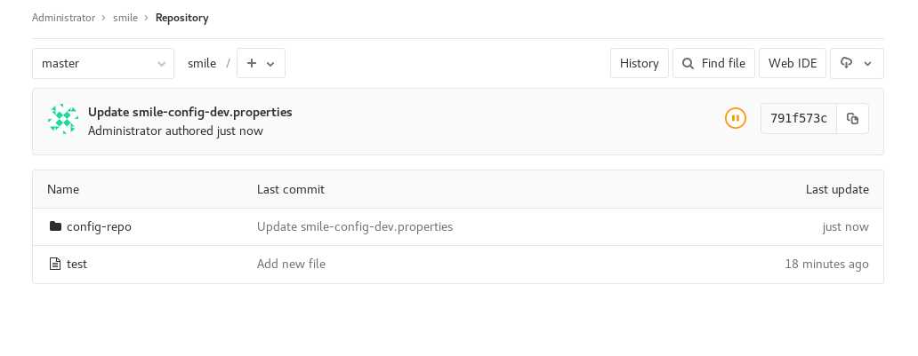The image size is (918, 356).
Task: Launch the Web IDE
Action: coord(792,63)
